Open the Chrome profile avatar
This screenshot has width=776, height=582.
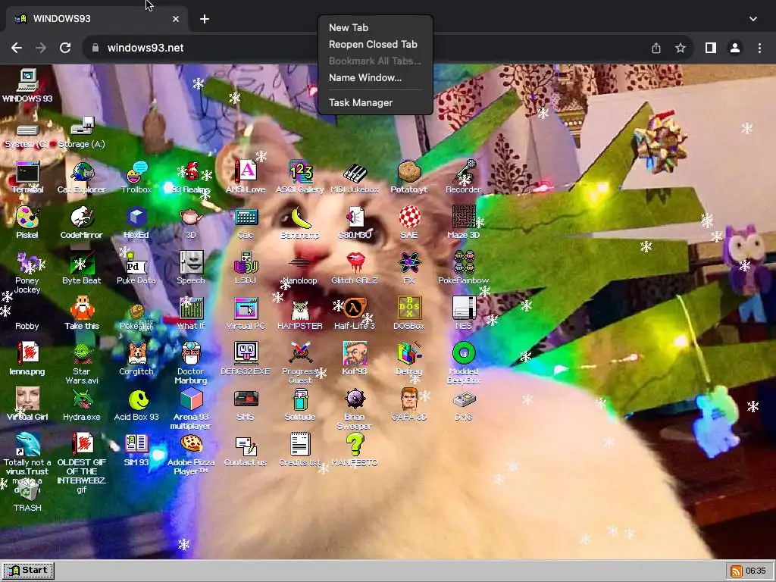(x=735, y=48)
